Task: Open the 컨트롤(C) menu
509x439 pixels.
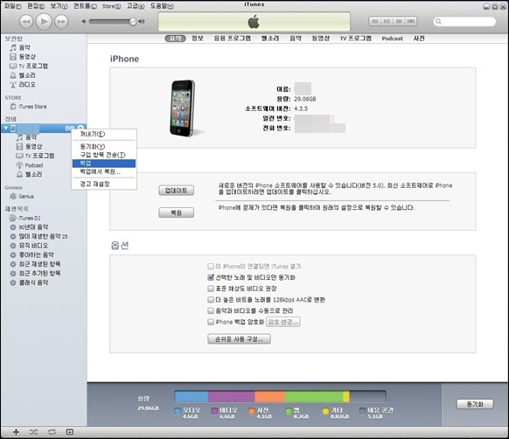Action: point(85,6)
